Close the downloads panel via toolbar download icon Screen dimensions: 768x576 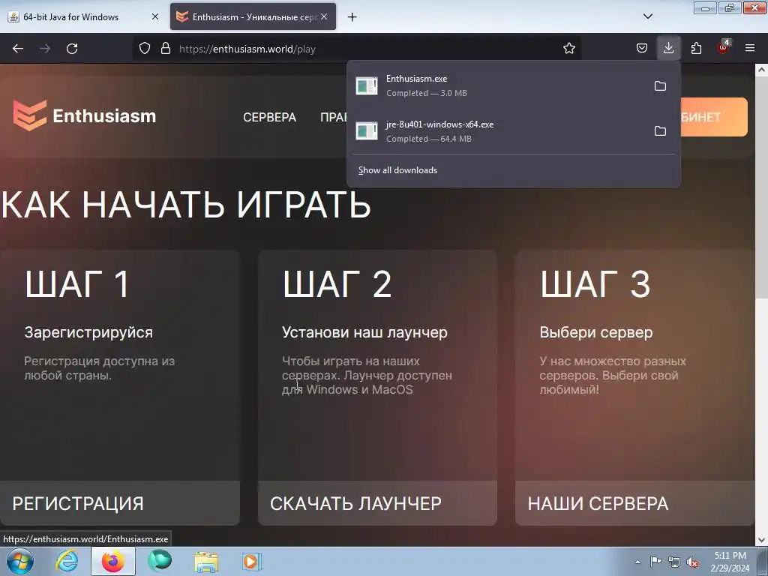click(668, 48)
